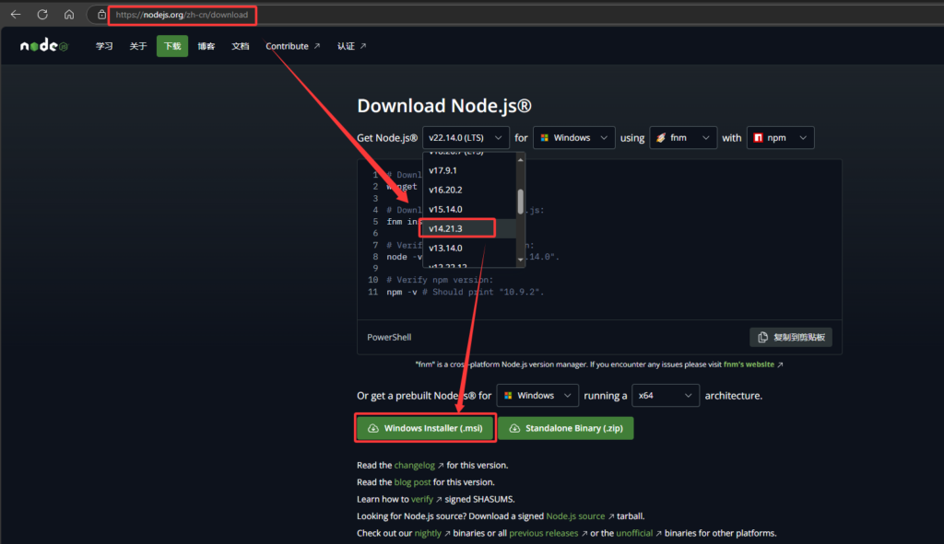The height and width of the screenshot is (544, 944).
Task: Open the verify signed SHASUMS link
Action: [x=426, y=499]
